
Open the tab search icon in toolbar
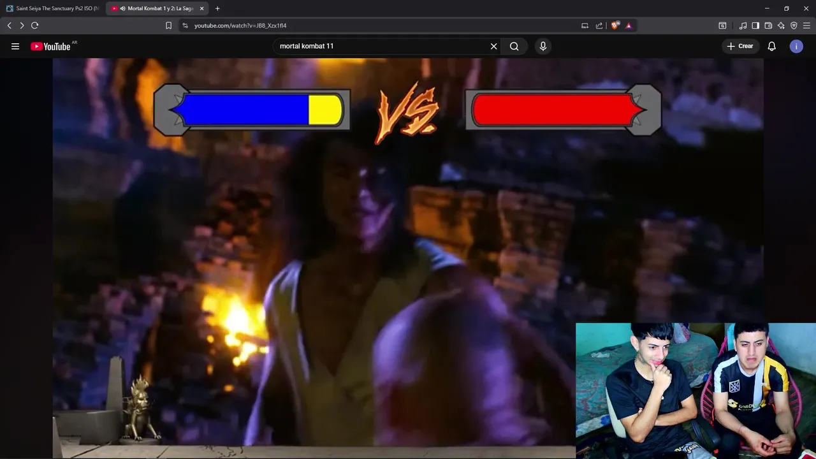tap(722, 25)
